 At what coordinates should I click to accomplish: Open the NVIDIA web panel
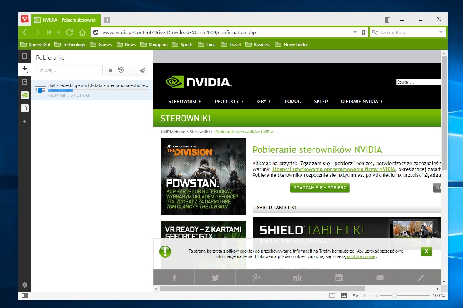(x=25, y=95)
